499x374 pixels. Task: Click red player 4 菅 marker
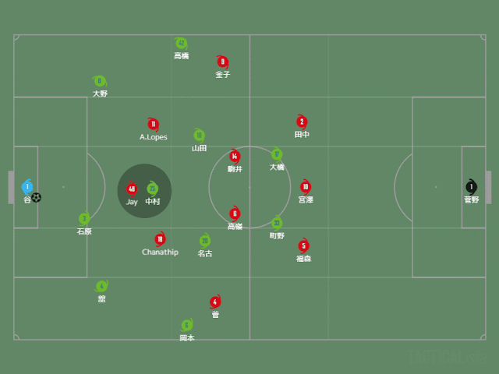215,302
